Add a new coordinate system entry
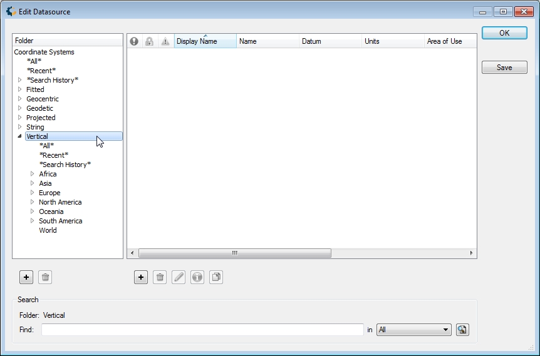The image size is (540, 356). click(x=141, y=277)
